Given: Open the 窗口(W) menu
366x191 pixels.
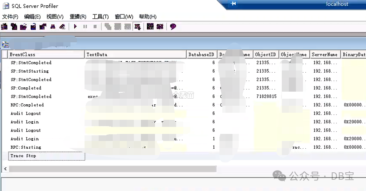Looking at the screenshot, I should tap(124, 17).
